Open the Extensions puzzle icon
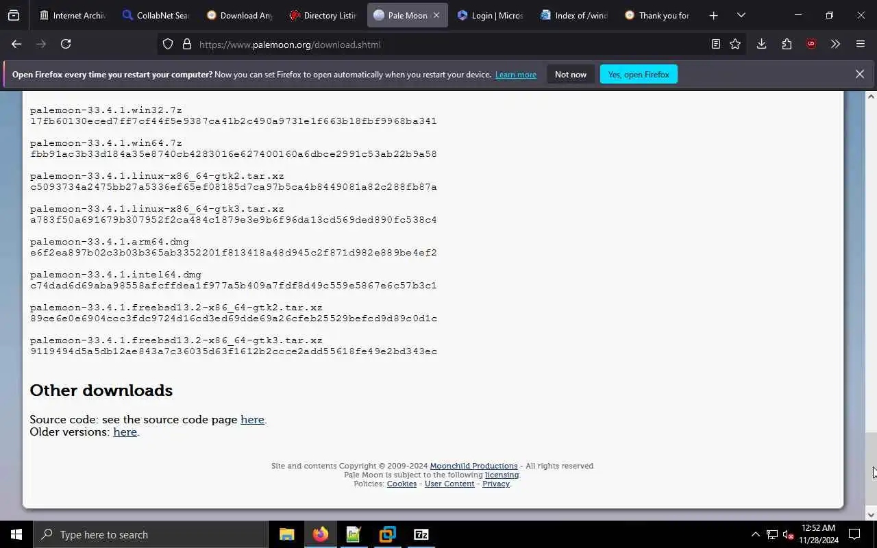This screenshot has width=877, height=548. (x=787, y=44)
